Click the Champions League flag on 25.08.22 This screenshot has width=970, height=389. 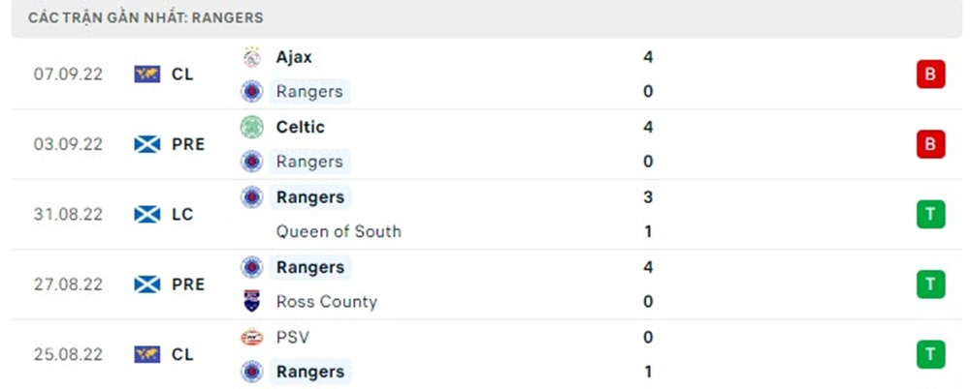click(147, 354)
